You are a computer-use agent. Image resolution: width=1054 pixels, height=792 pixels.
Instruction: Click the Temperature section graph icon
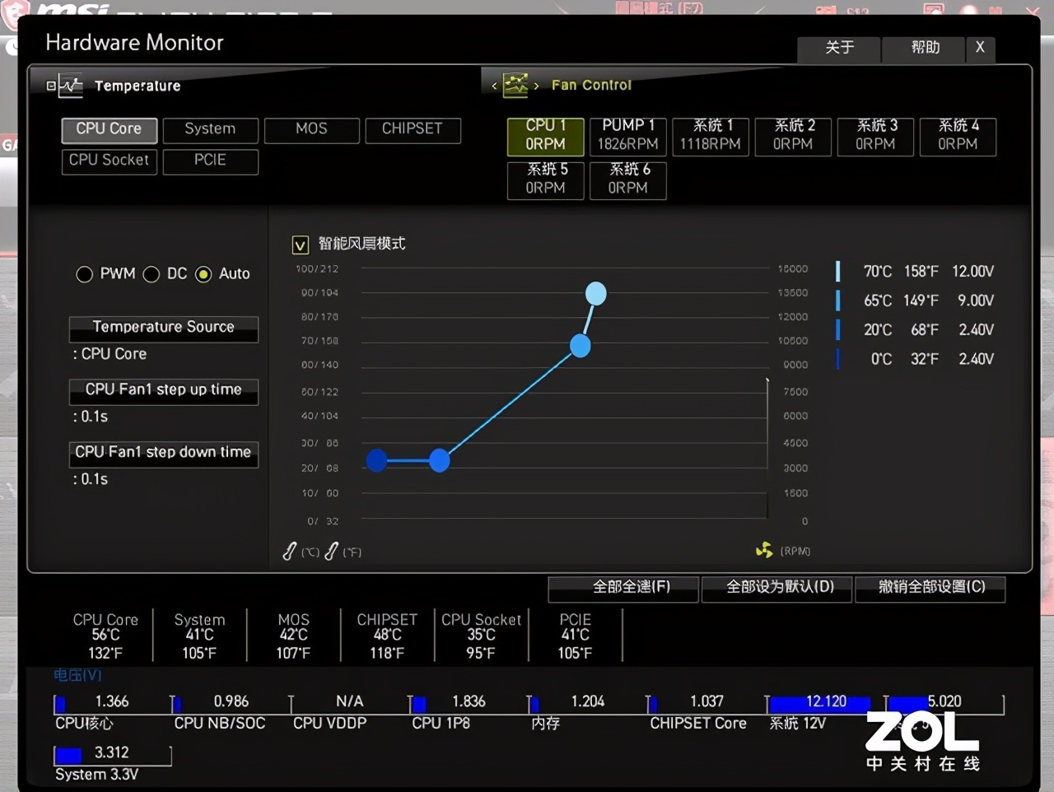pos(71,86)
